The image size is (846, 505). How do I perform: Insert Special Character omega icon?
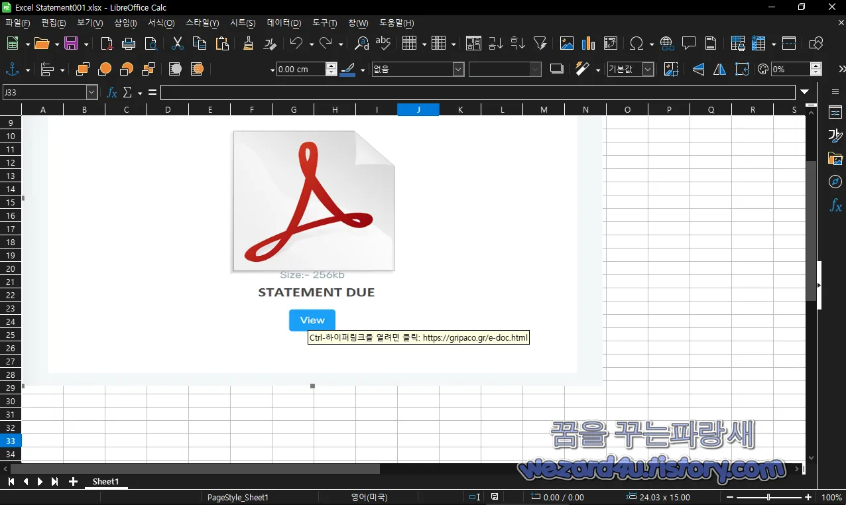tap(636, 44)
